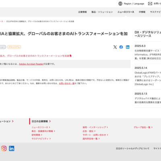
Task: Open お問い合わせ一覧 link in the disclaimer
Action: click(67, 83)
